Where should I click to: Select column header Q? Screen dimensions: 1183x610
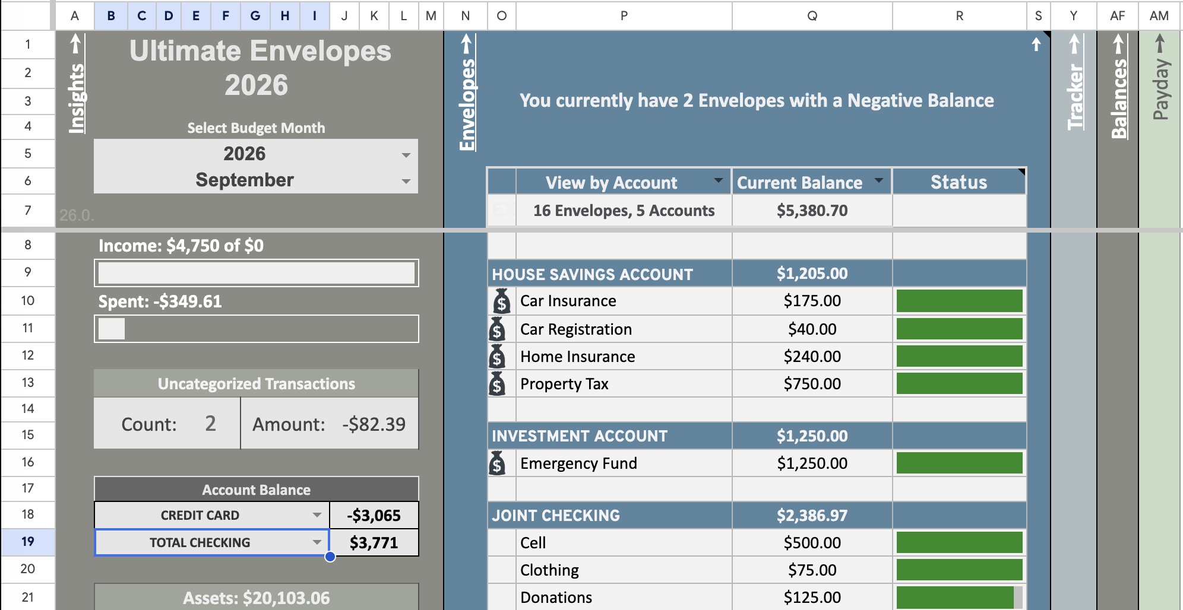tap(812, 16)
